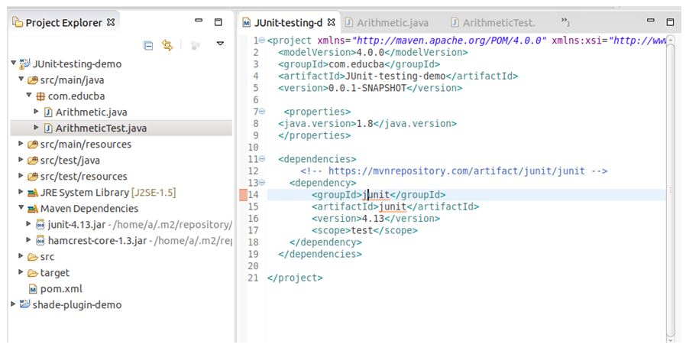686x351 pixels.
Task: Expand the ArithmeticTest.java node
Action: click(37, 128)
